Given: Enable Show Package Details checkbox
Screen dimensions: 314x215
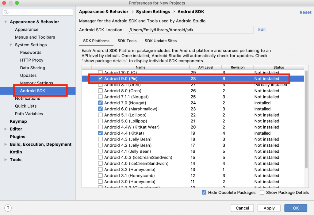Looking at the screenshot, I should click(262, 193).
